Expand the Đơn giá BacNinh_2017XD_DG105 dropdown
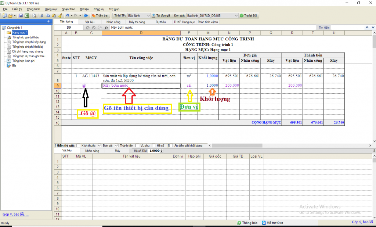This screenshot has height=227, width=376. point(236,16)
